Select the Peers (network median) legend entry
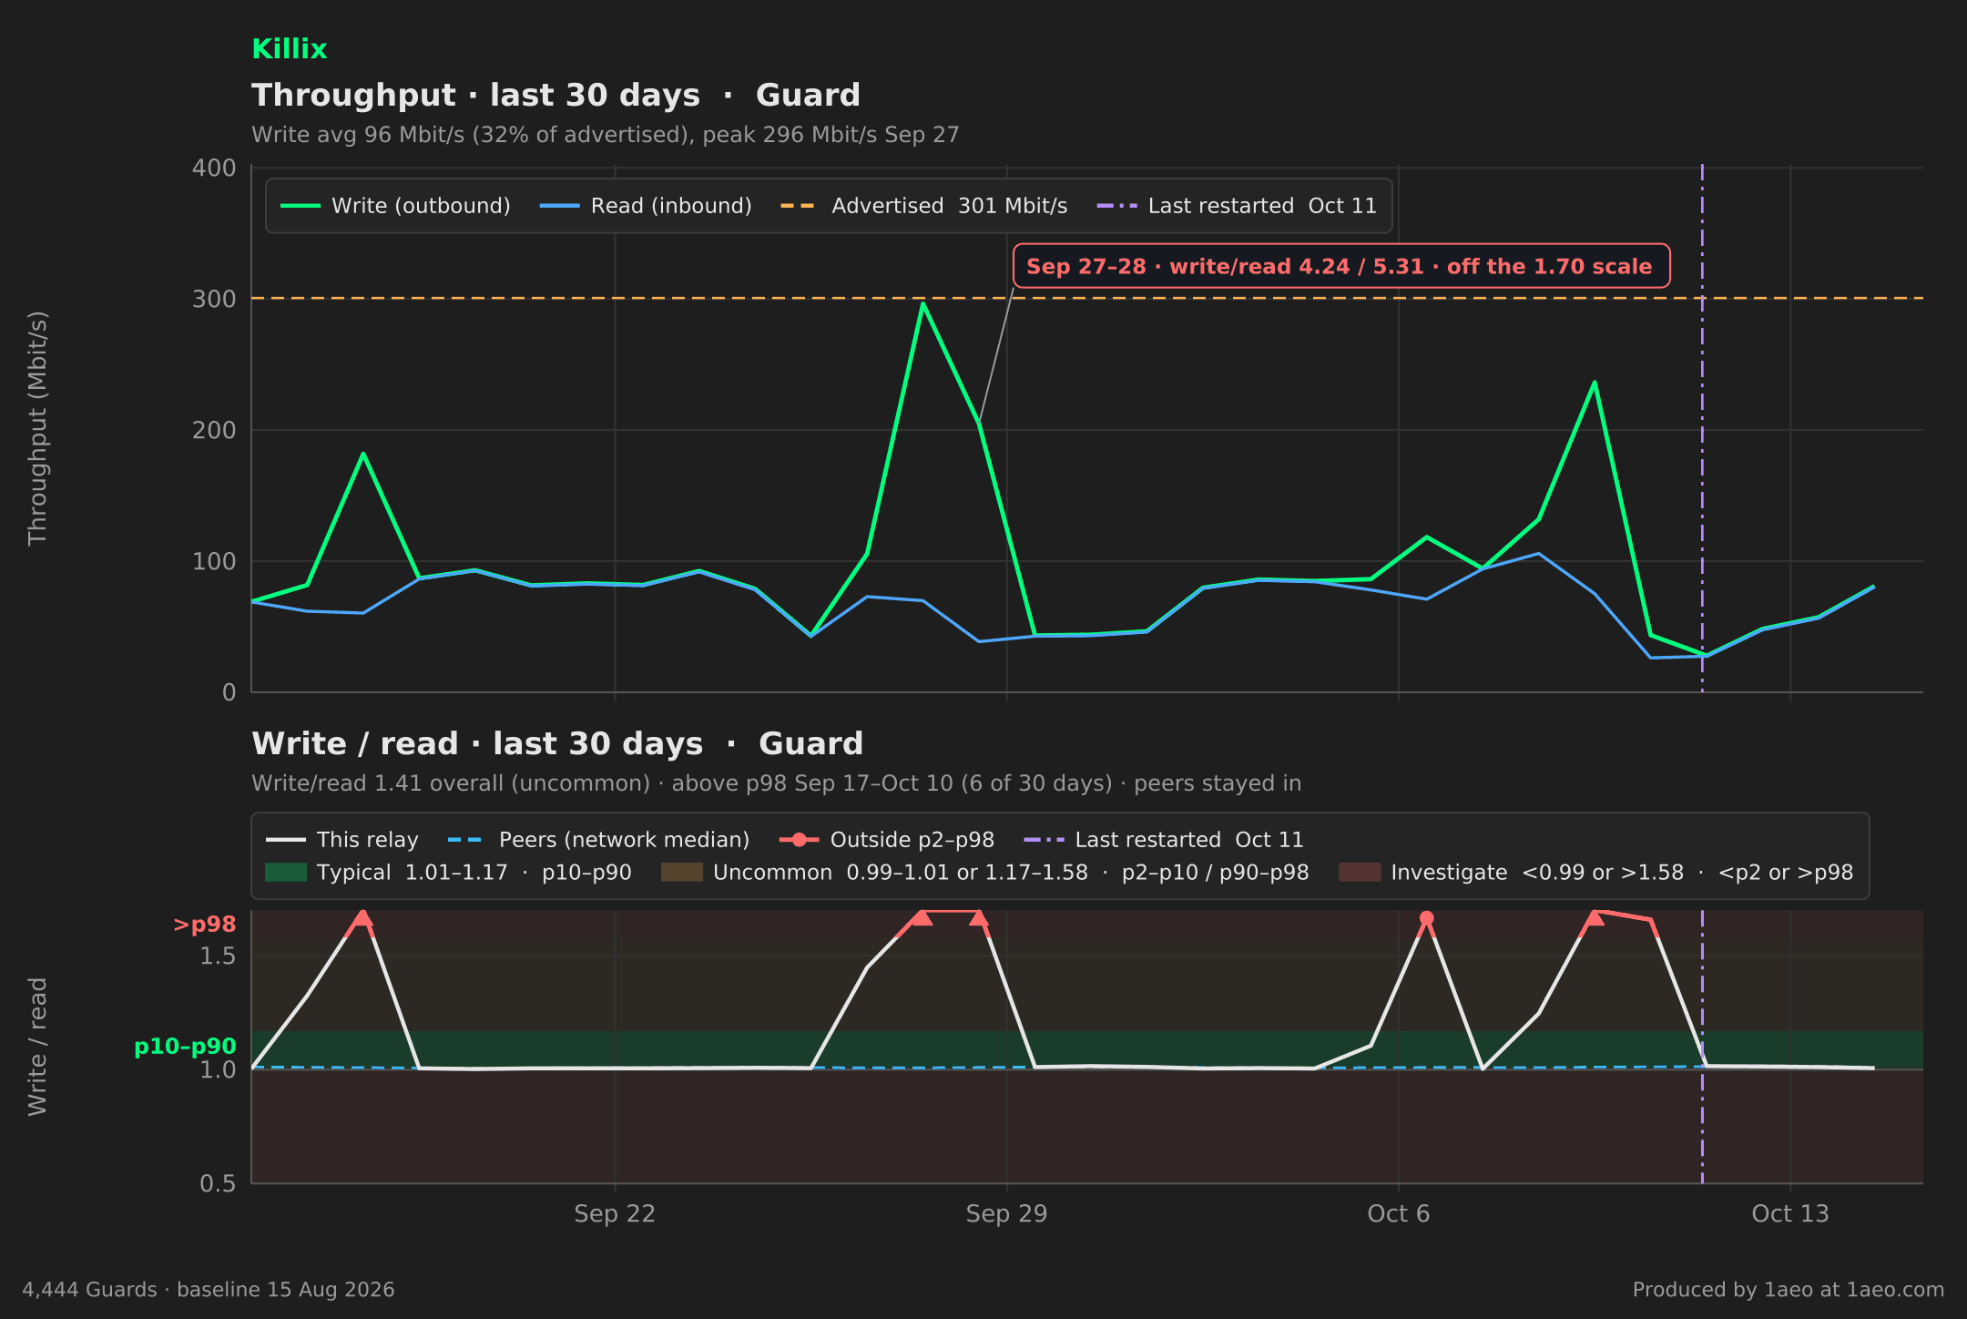This screenshot has width=1967, height=1319. (598, 840)
